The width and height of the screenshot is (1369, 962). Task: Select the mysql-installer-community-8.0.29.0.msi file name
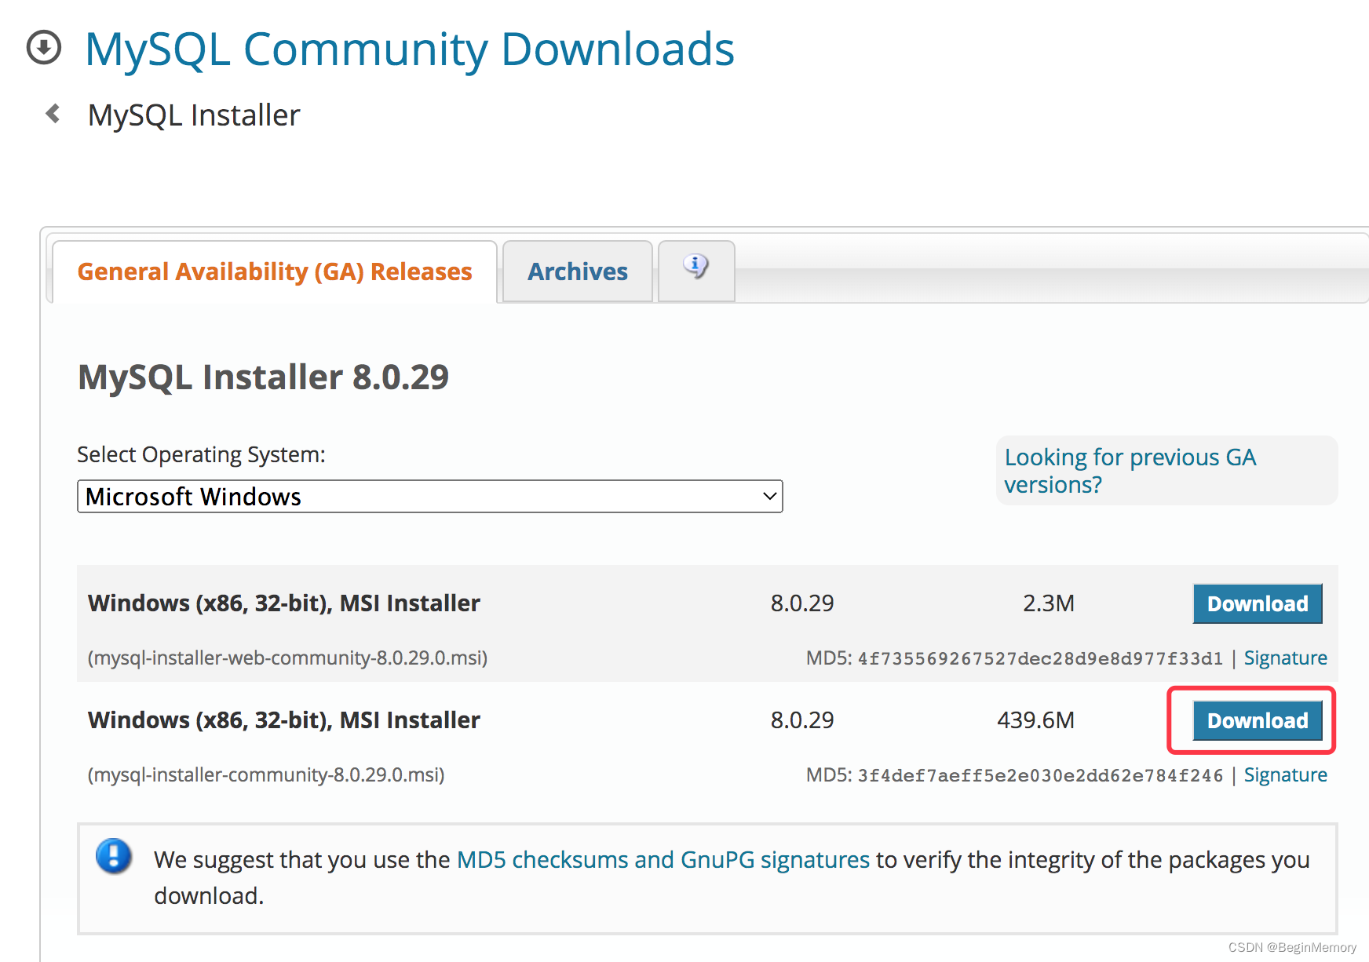[267, 774]
